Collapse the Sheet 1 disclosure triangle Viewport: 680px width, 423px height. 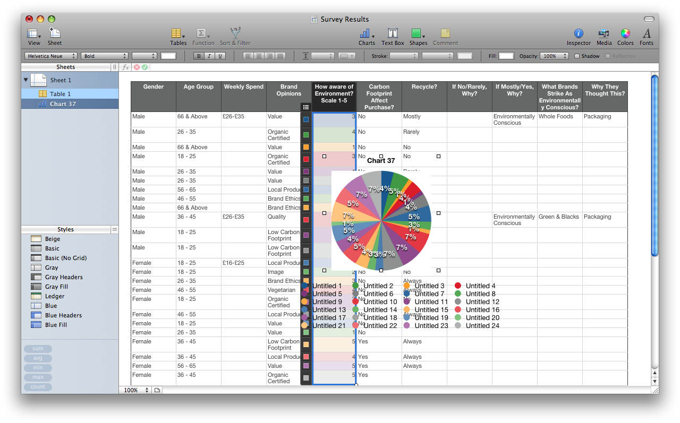[x=25, y=80]
